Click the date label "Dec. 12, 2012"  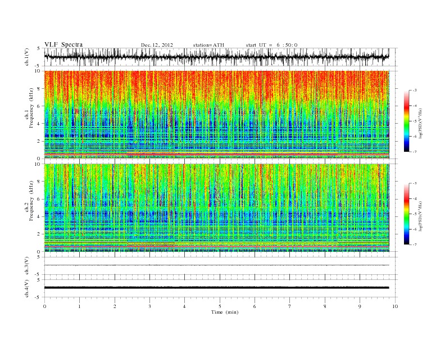click(157, 45)
